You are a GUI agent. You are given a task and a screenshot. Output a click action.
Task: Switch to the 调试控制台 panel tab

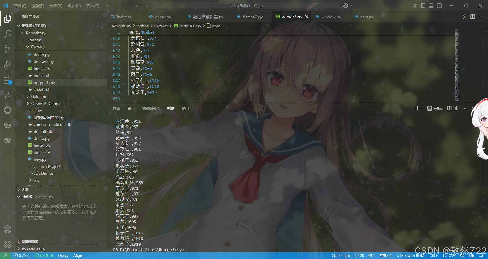(151, 108)
